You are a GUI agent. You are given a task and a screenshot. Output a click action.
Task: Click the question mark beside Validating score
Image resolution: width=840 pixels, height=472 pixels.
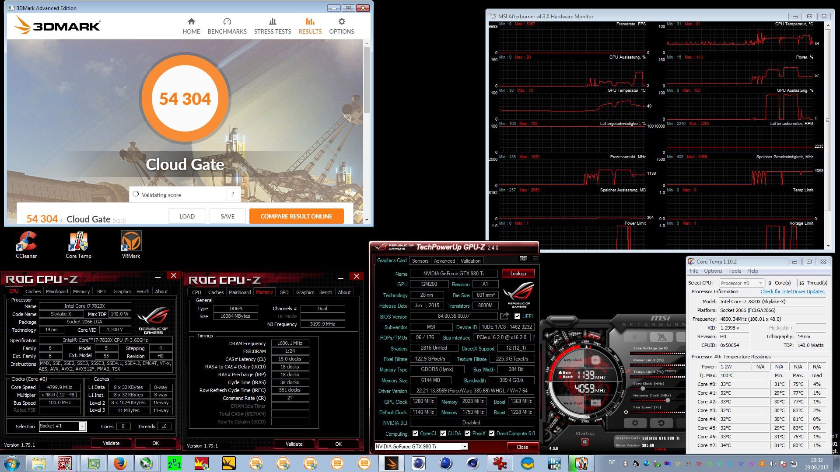pos(233,194)
